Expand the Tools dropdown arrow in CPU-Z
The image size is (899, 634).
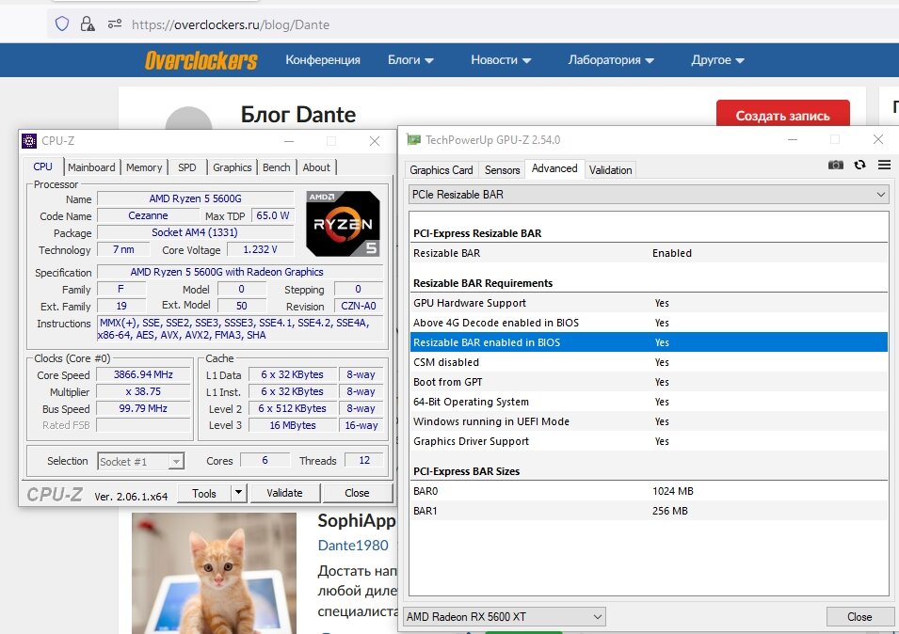coord(238,493)
